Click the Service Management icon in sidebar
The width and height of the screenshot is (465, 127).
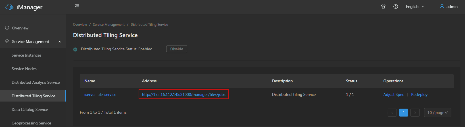pos(7,41)
